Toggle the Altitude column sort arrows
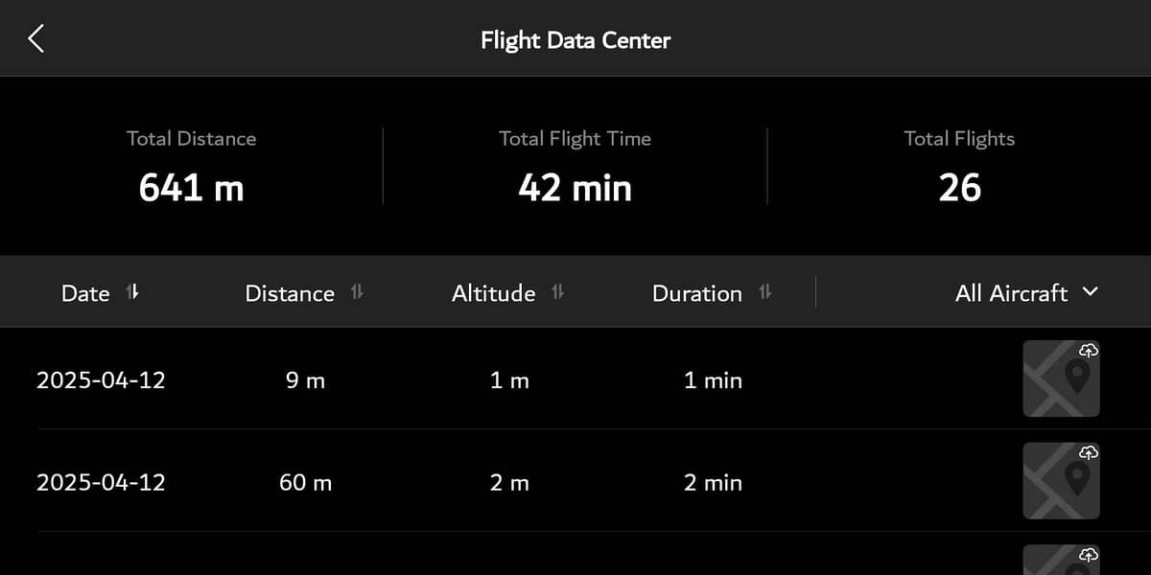 tap(557, 292)
